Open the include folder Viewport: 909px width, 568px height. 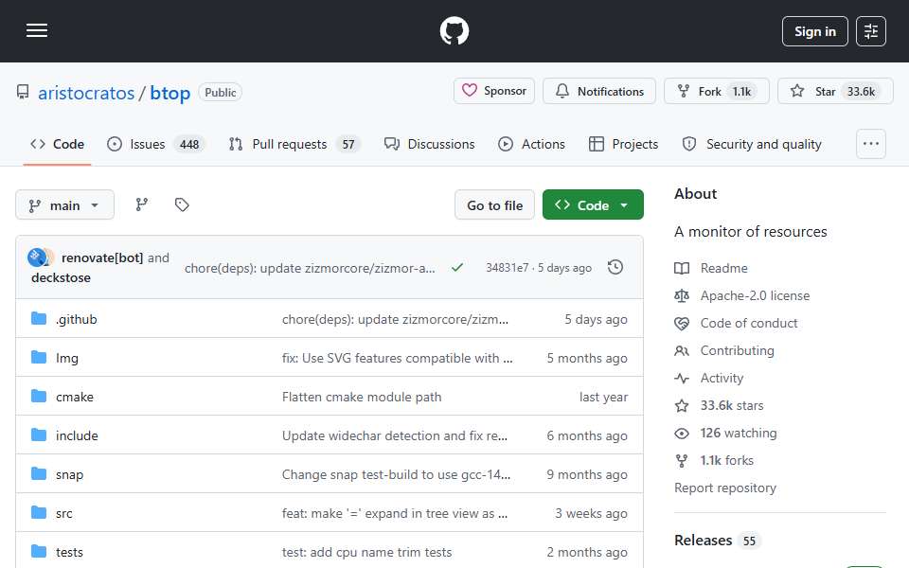coord(77,435)
